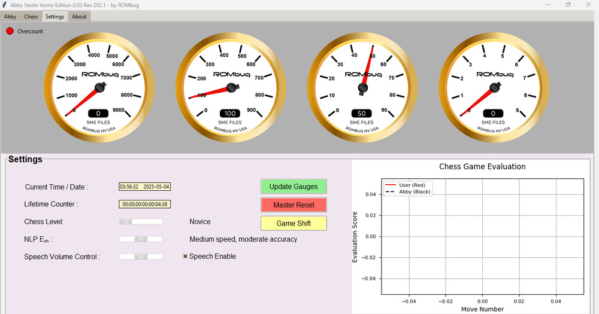The height and width of the screenshot is (314, 599).
Task: Click the fourth gauge scaled to 9
Action: tap(494, 87)
